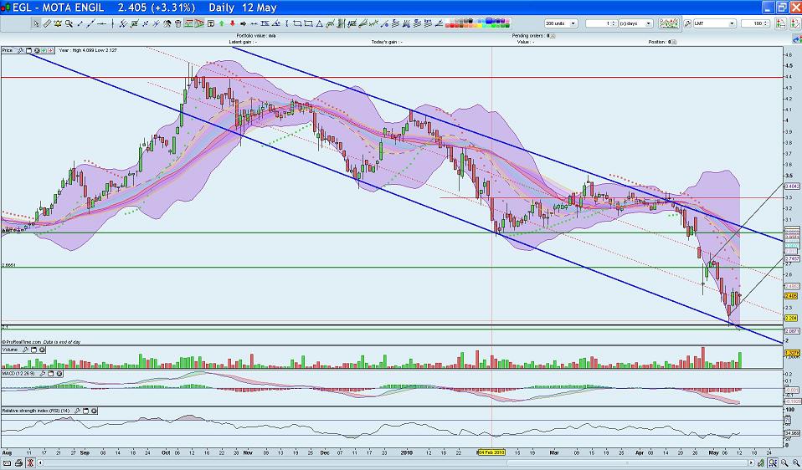Image resolution: width=802 pixels, height=470 pixels.
Task: Open Volume panel wrench settings
Action: click(26, 350)
